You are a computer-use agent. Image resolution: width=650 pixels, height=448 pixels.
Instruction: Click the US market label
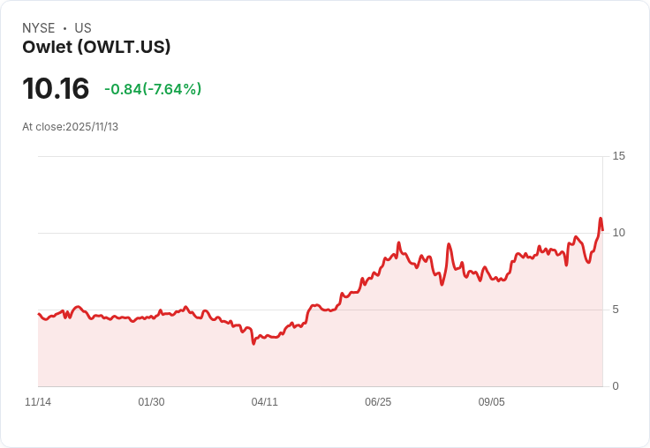point(83,28)
